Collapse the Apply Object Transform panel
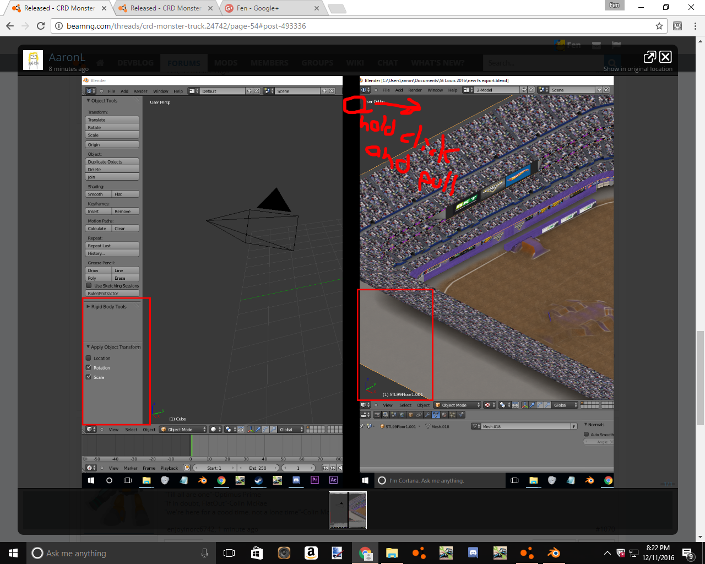 click(x=88, y=347)
